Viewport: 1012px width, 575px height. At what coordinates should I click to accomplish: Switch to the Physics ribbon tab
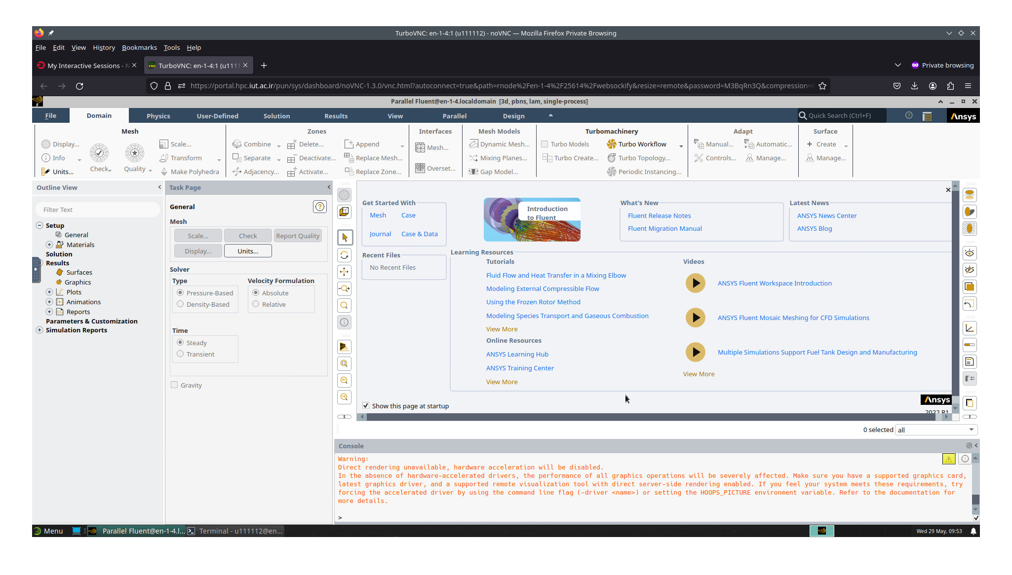pos(158,116)
